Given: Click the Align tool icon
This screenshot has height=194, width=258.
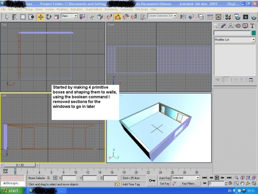Looking at the screenshot, I should 191,17.
